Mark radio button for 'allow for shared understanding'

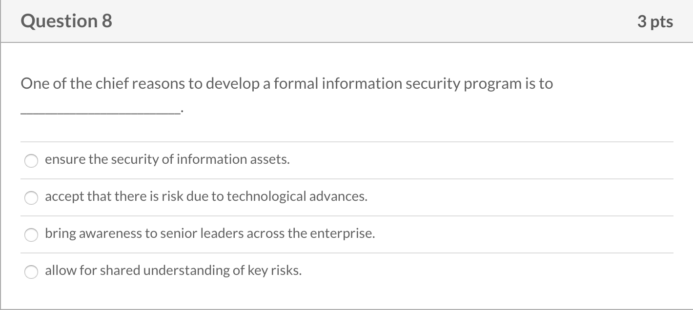point(32,272)
